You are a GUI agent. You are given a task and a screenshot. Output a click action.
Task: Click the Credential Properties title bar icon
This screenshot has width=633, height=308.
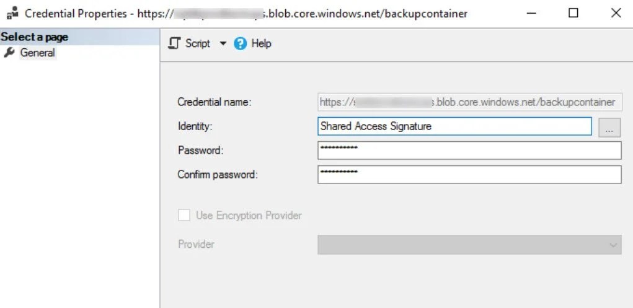pyautogui.click(x=12, y=13)
